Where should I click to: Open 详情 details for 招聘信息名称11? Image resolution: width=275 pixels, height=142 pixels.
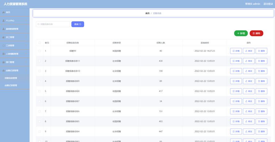236,61
